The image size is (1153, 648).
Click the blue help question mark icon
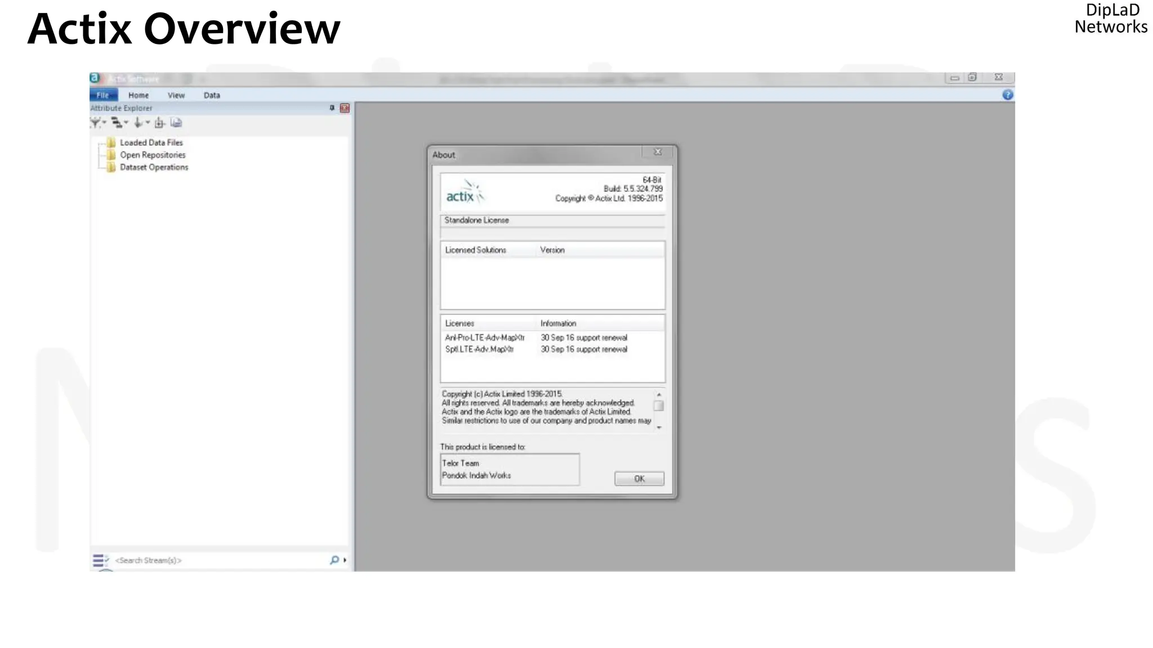coord(1008,95)
